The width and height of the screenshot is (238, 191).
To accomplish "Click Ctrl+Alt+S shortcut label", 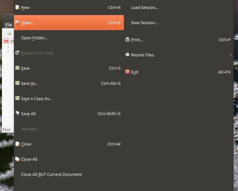I will 111,83.
